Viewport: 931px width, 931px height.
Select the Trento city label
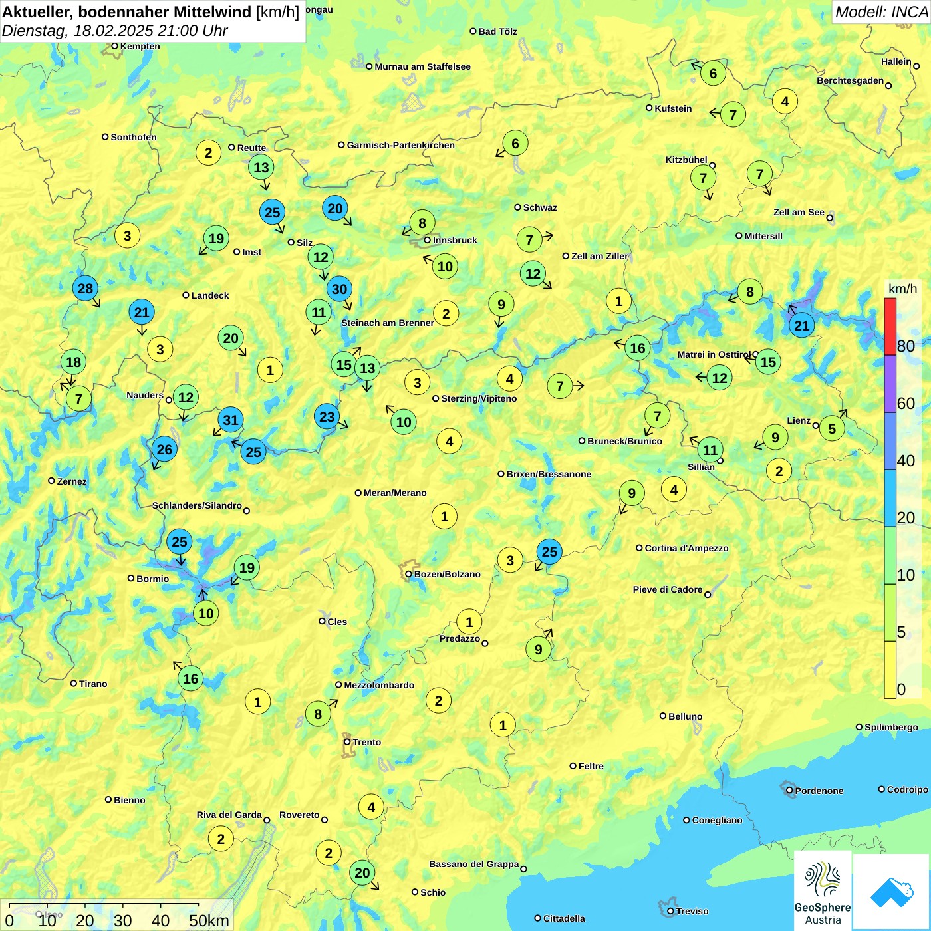pos(367,742)
